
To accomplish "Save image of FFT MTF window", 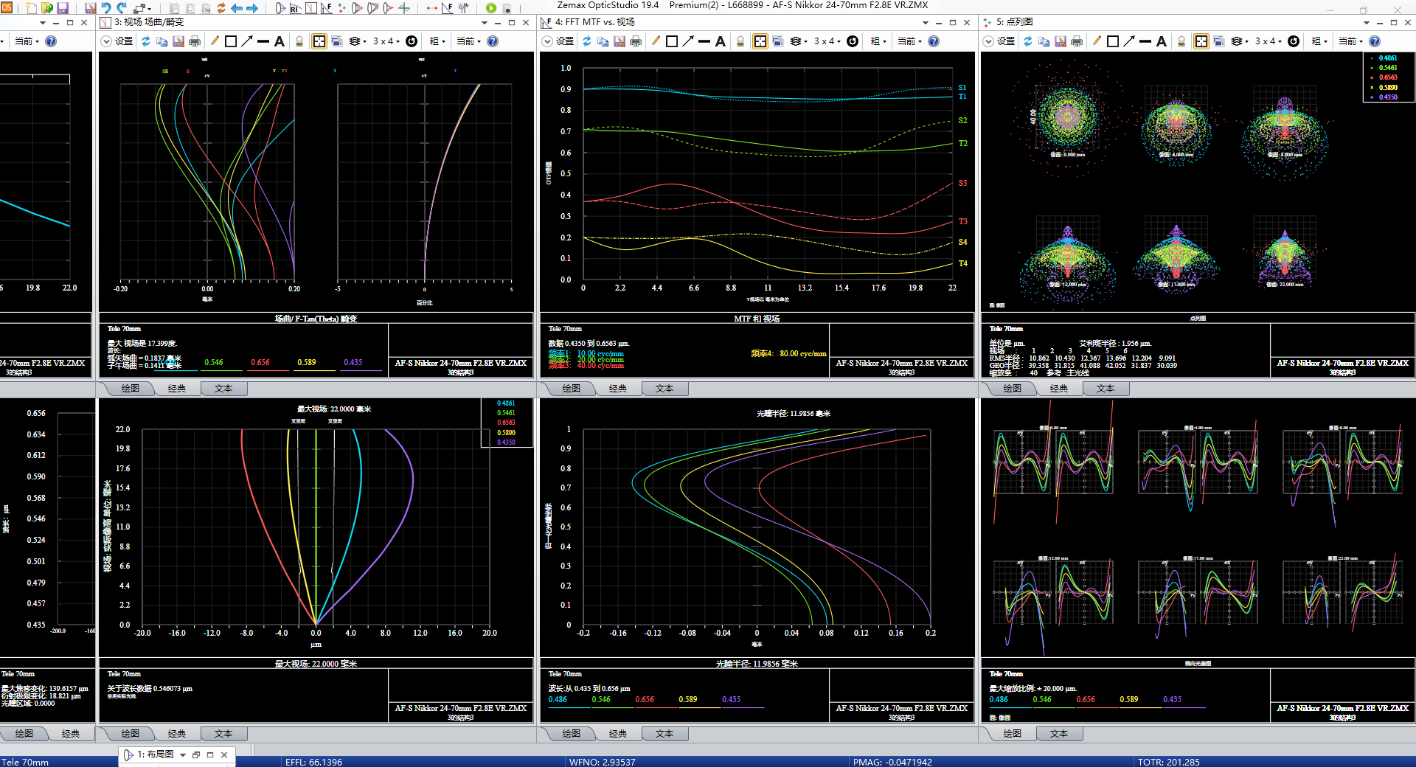I will pos(619,41).
